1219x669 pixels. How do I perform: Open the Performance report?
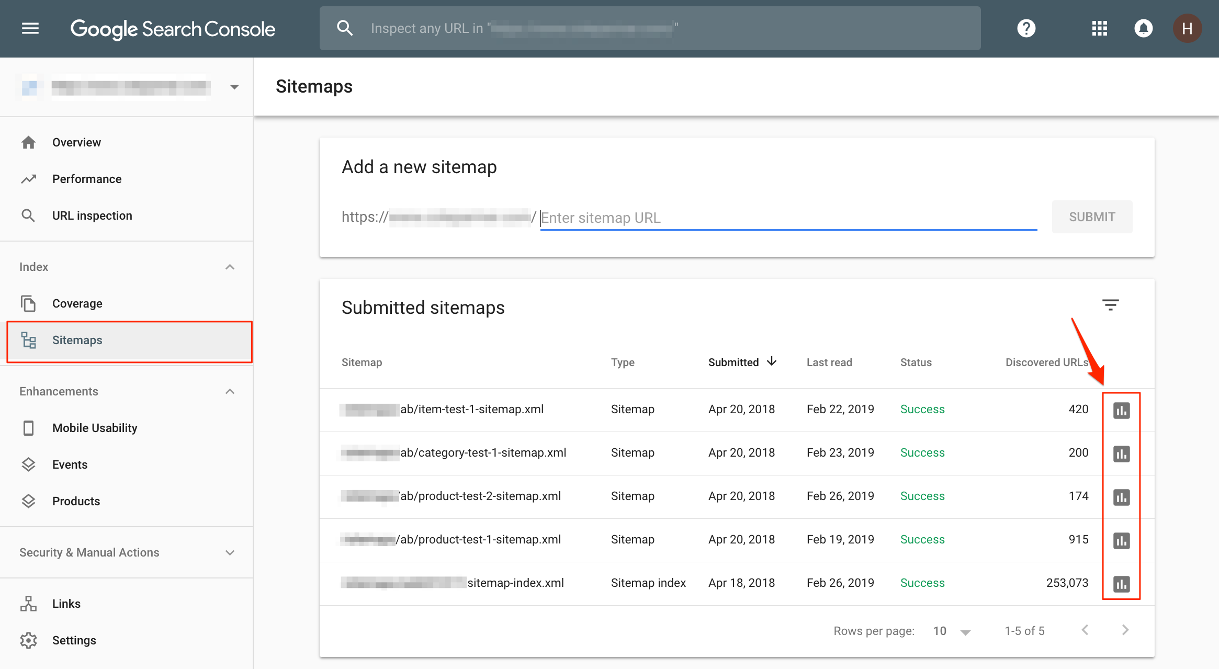coord(87,179)
